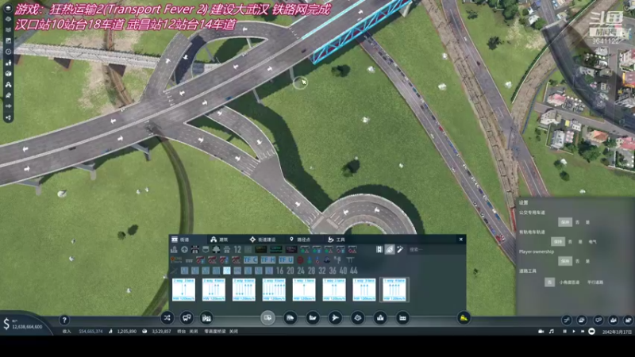Select lane count filter 28
Screen dimensions: 635x357
click(x=311, y=271)
